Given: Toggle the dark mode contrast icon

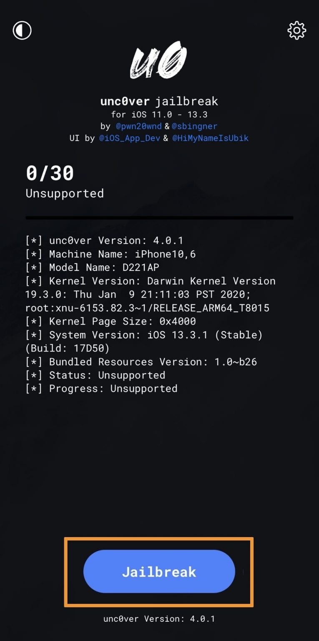Looking at the screenshot, I should pos(22,30).
